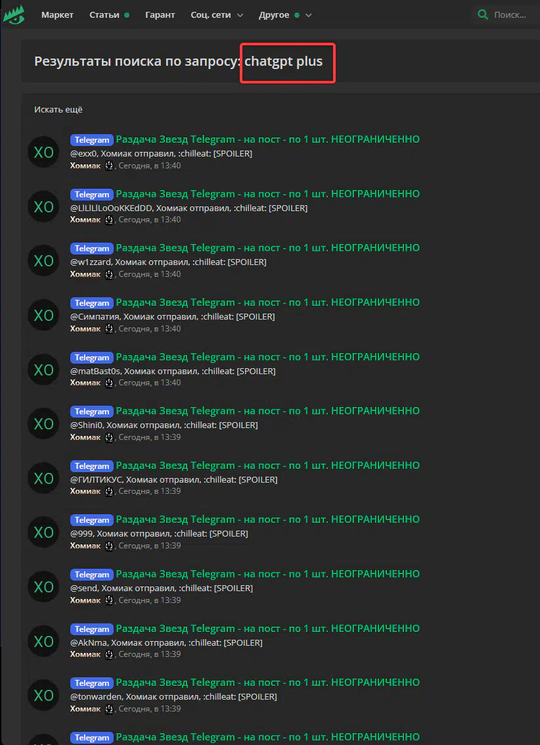Screen dimensions: 540x745
Task: Open the Маркет menu item
Action: [57, 14]
